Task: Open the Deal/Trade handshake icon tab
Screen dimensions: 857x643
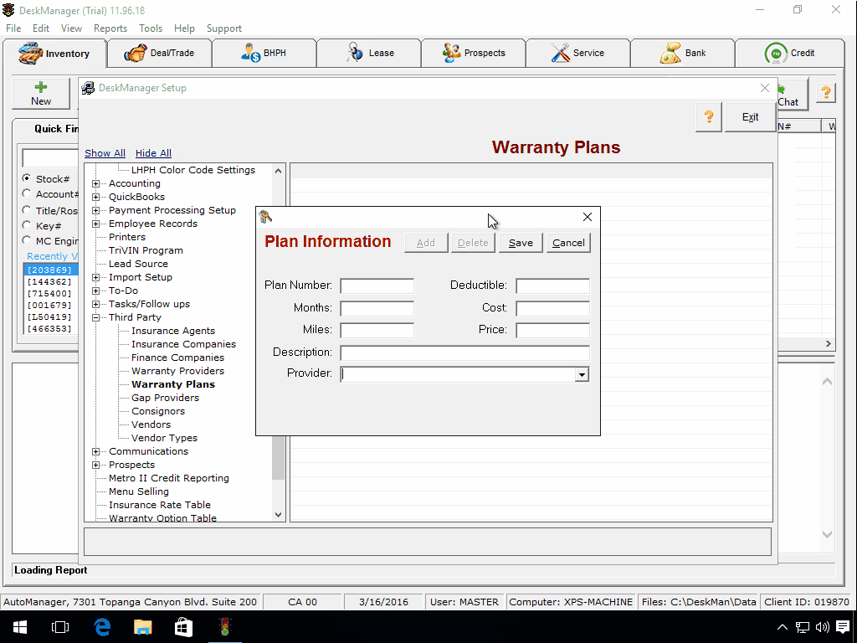Action: pyautogui.click(x=135, y=54)
